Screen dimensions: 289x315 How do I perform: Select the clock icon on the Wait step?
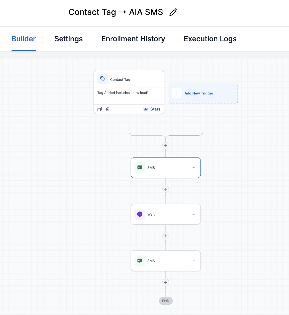140,214
